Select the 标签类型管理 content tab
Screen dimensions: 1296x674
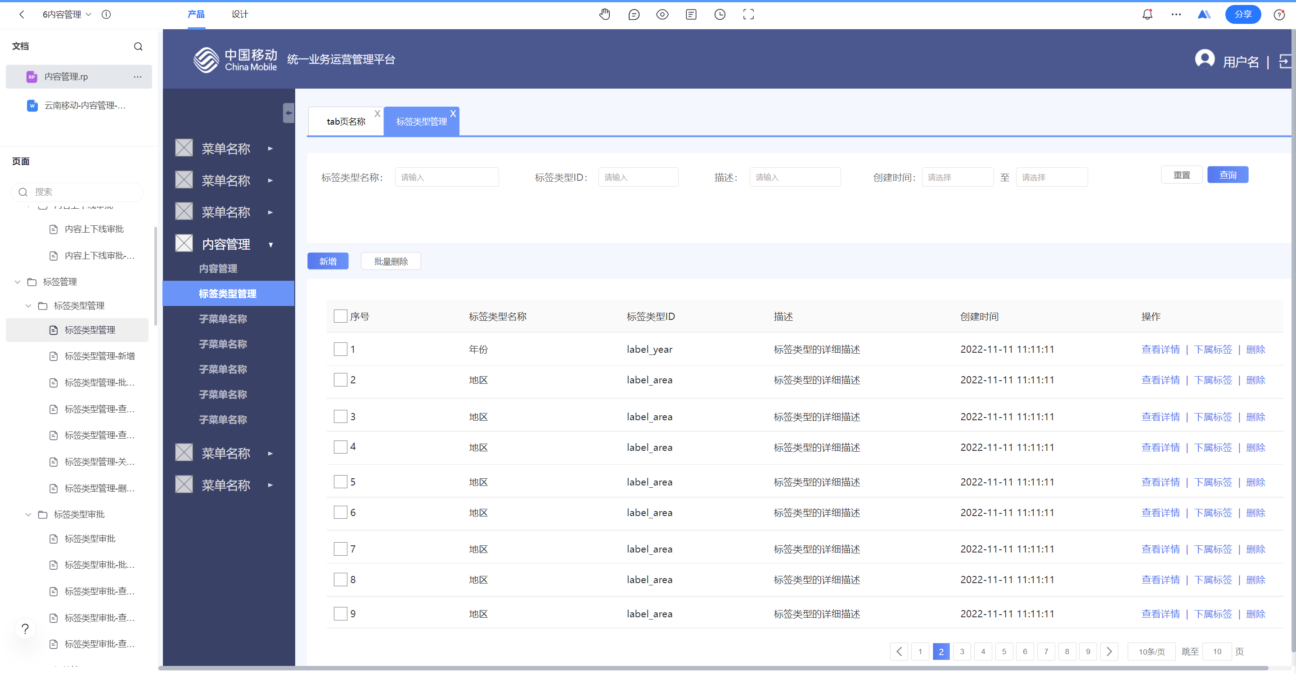point(421,122)
